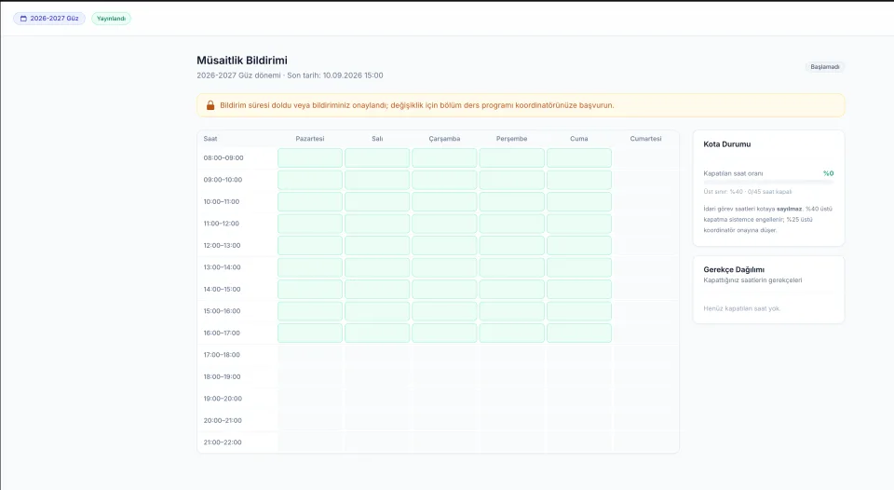The height and width of the screenshot is (490, 894).
Task: Click the Üst sınır %40 · 0/45 saat kapalı text
Action: pos(748,192)
